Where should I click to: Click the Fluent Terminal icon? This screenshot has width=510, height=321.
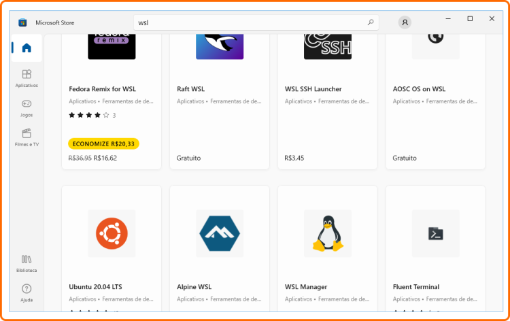pos(435,233)
